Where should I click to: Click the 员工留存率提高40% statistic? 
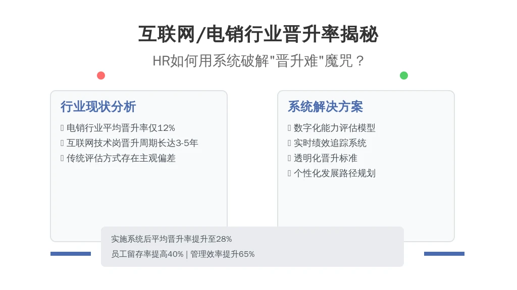point(147,254)
